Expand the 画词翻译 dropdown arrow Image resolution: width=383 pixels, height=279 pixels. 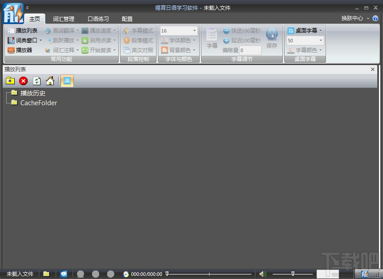77,31
